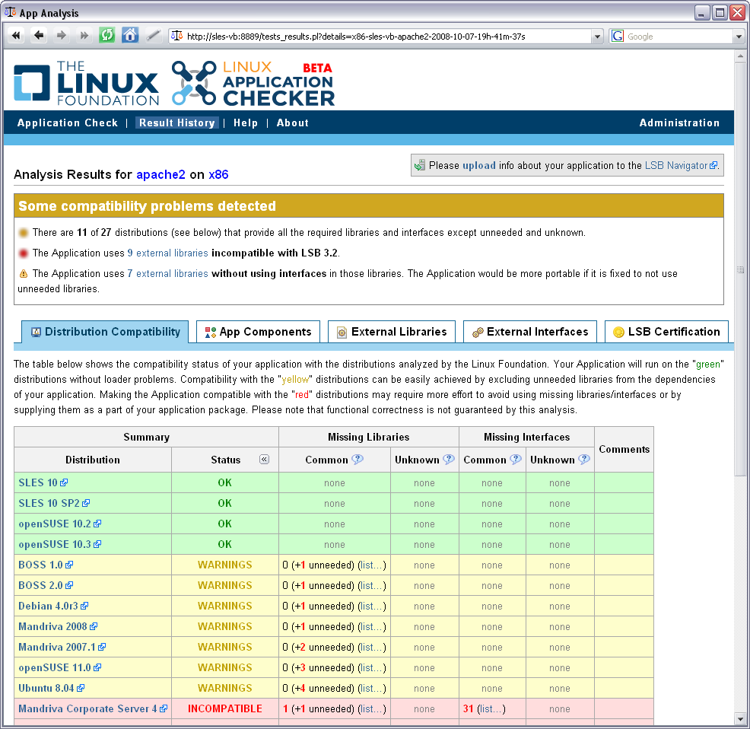Open help icon for Missing Interfaces Common
750x729 pixels.
click(515, 460)
